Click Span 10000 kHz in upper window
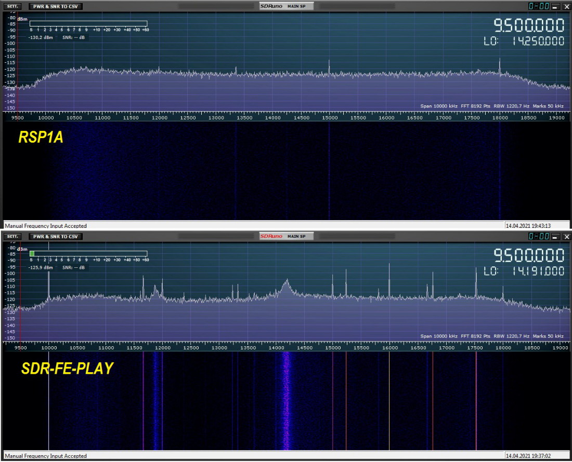 click(439, 106)
